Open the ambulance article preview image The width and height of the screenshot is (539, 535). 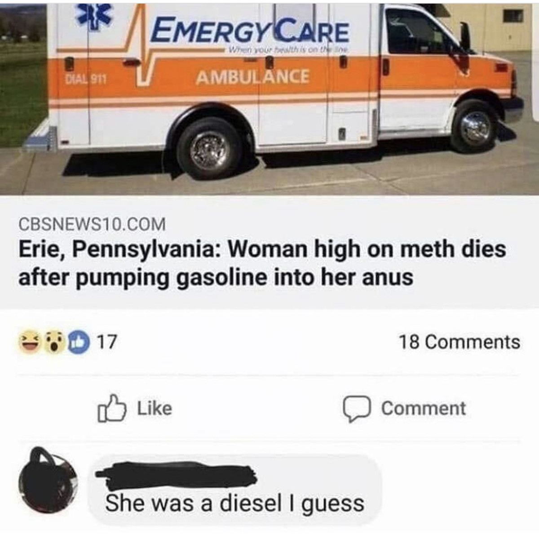[x=269, y=98]
